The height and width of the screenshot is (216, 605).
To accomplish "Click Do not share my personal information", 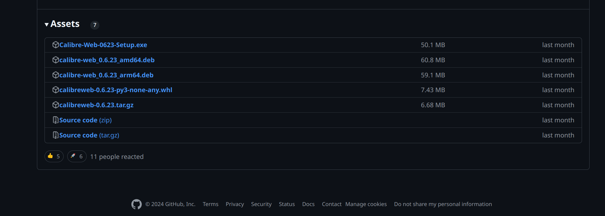I will (x=443, y=204).
